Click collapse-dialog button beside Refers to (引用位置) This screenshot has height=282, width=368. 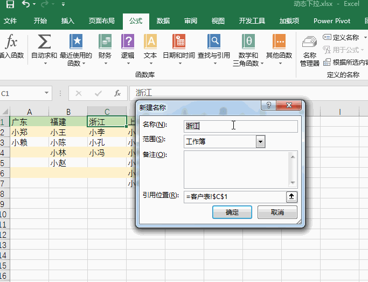(x=291, y=196)
